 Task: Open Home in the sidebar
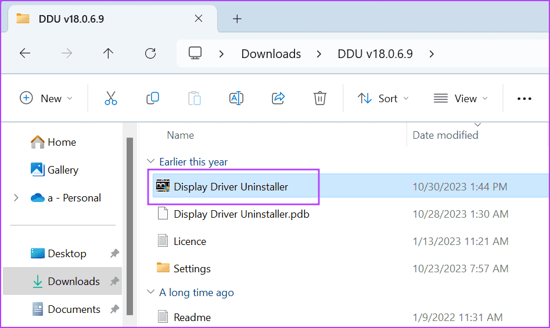[x=53, y=142]
